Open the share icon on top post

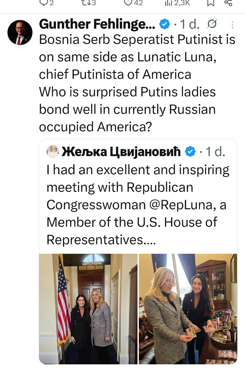coord(228,3)
